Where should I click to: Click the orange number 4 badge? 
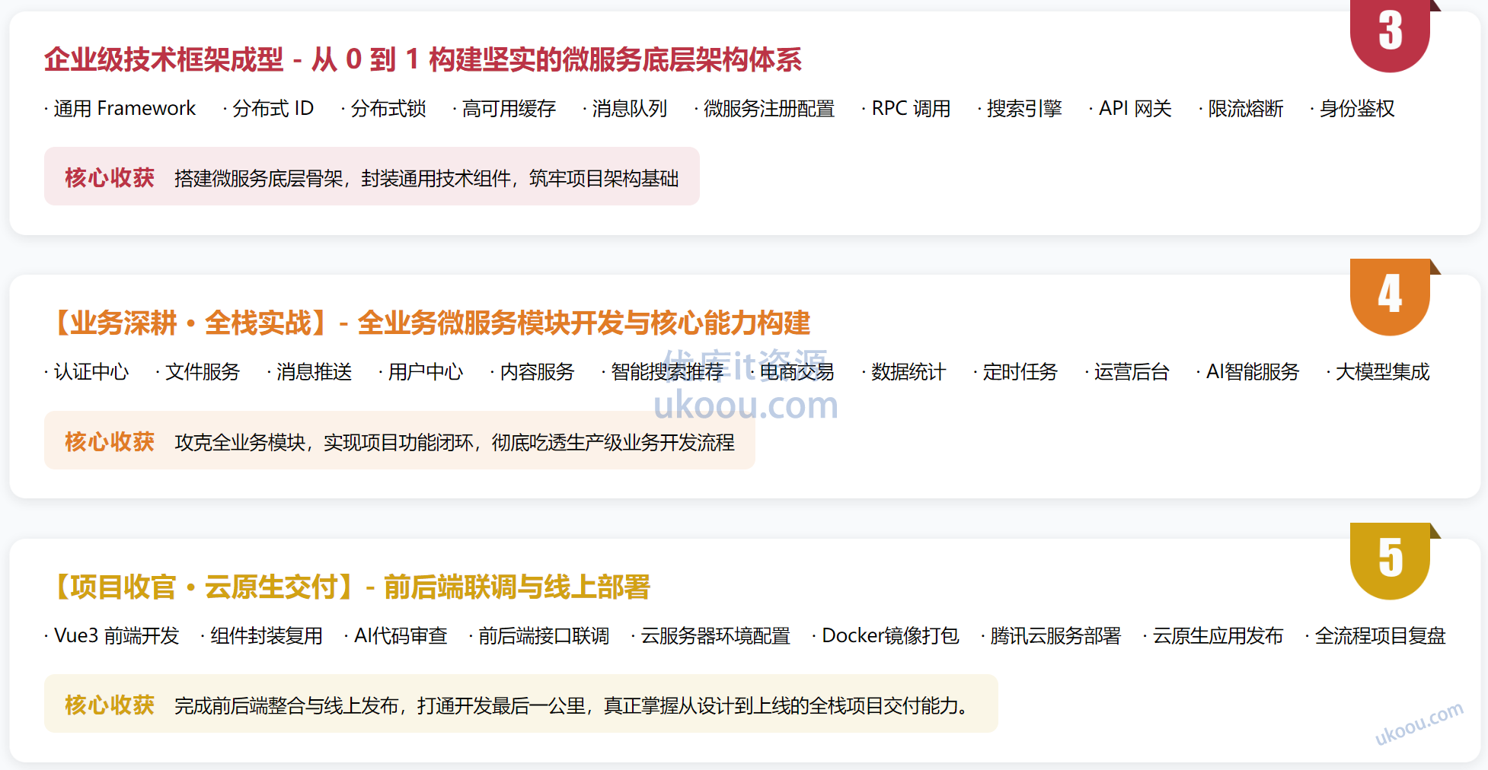(1390, 297)
